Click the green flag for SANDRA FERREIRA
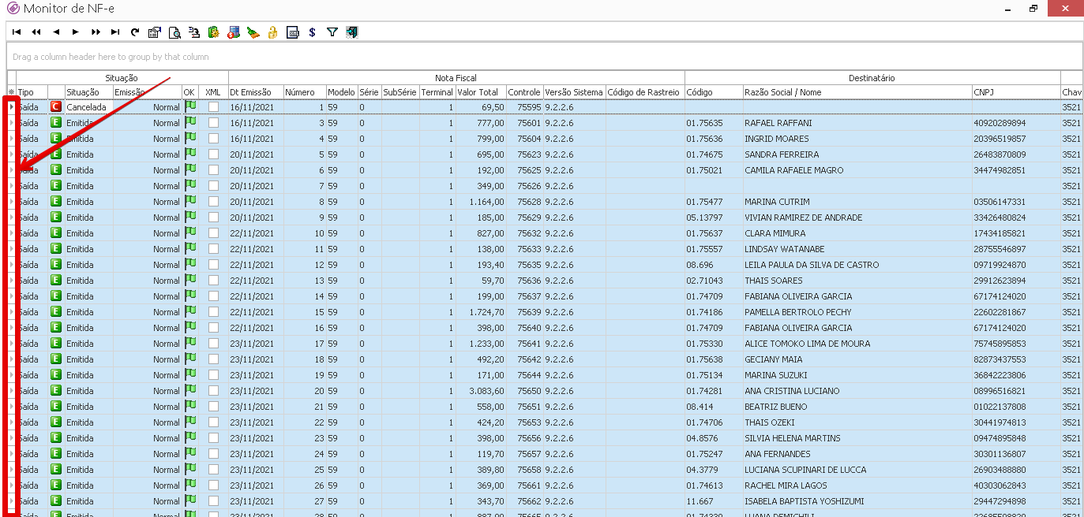The height and width of the screenshot is (517, 1084). pyautogui.click(x=190, y=154)
